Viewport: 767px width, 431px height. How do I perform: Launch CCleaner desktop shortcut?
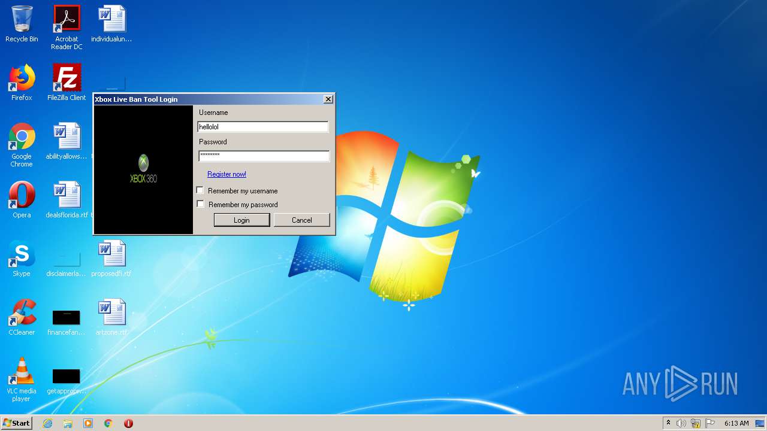point(22,317)
